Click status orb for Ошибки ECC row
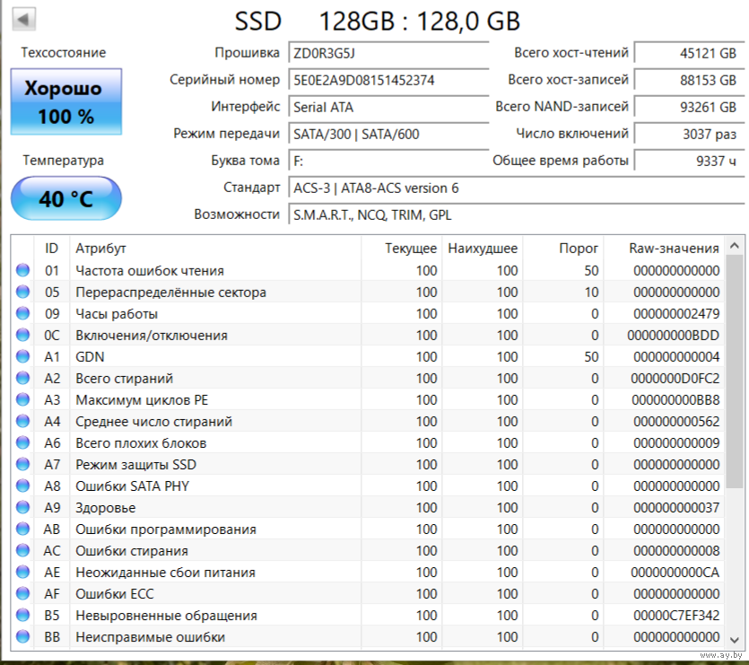 pos(22,594)
